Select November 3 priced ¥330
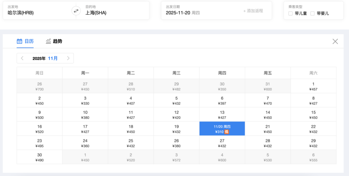 85,100
